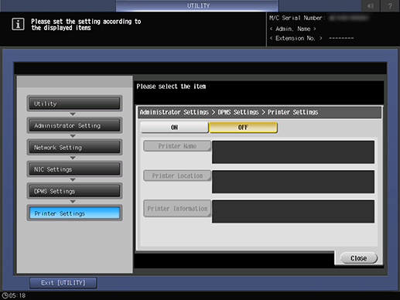Click the Printer Information button

point(177,209)
